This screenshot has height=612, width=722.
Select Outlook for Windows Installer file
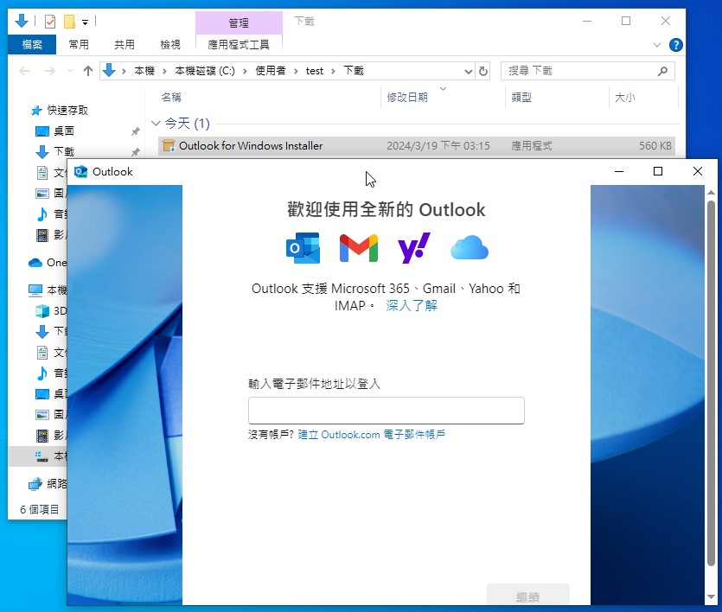(x=251, y=146)
